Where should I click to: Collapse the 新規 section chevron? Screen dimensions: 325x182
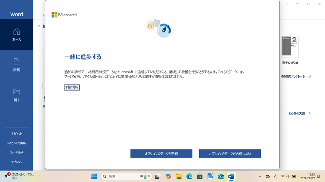[39, 26]
